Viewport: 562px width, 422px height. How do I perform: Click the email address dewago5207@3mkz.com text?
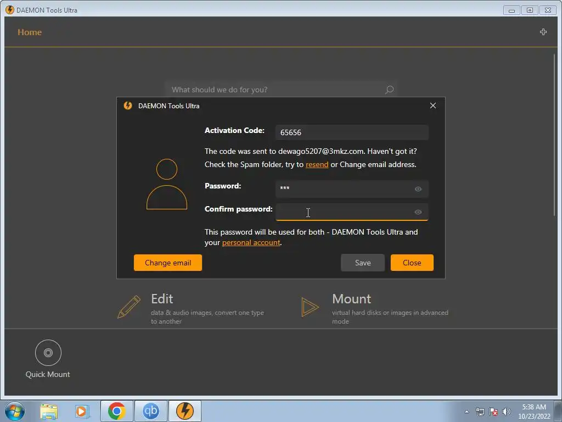tap(321, 151)
